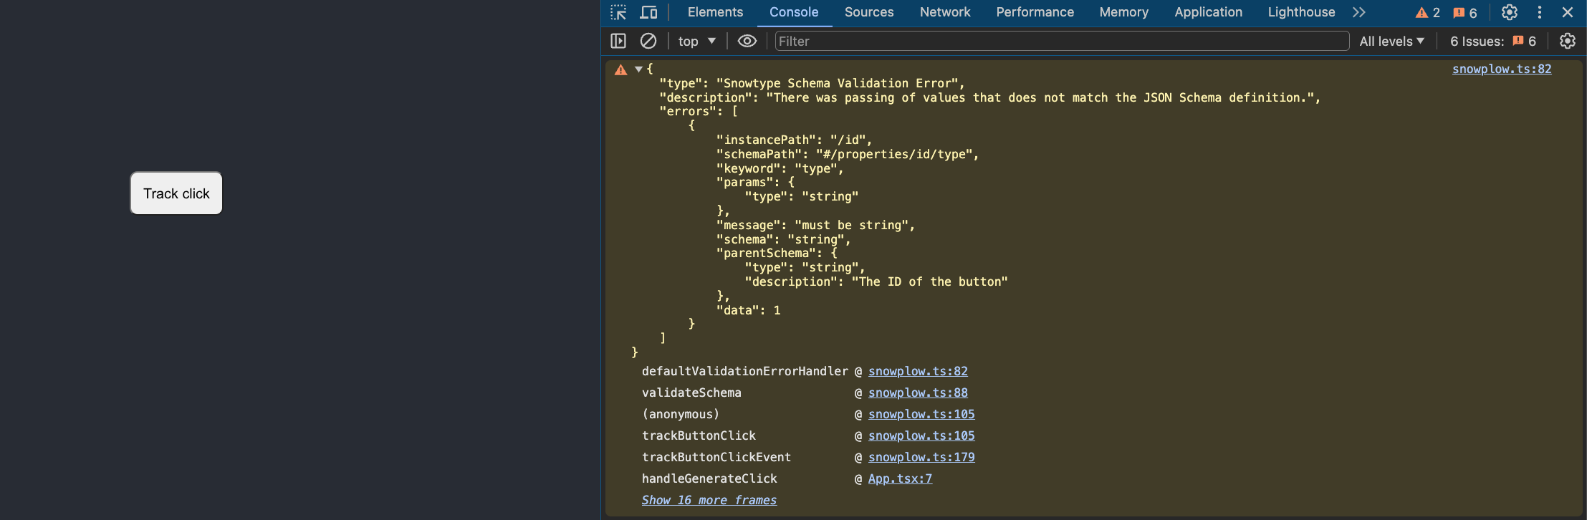1587x520 pixels.
Task: Open App.tsx:7 link beside handleGenerateClick
Action: tap(900, 478)
